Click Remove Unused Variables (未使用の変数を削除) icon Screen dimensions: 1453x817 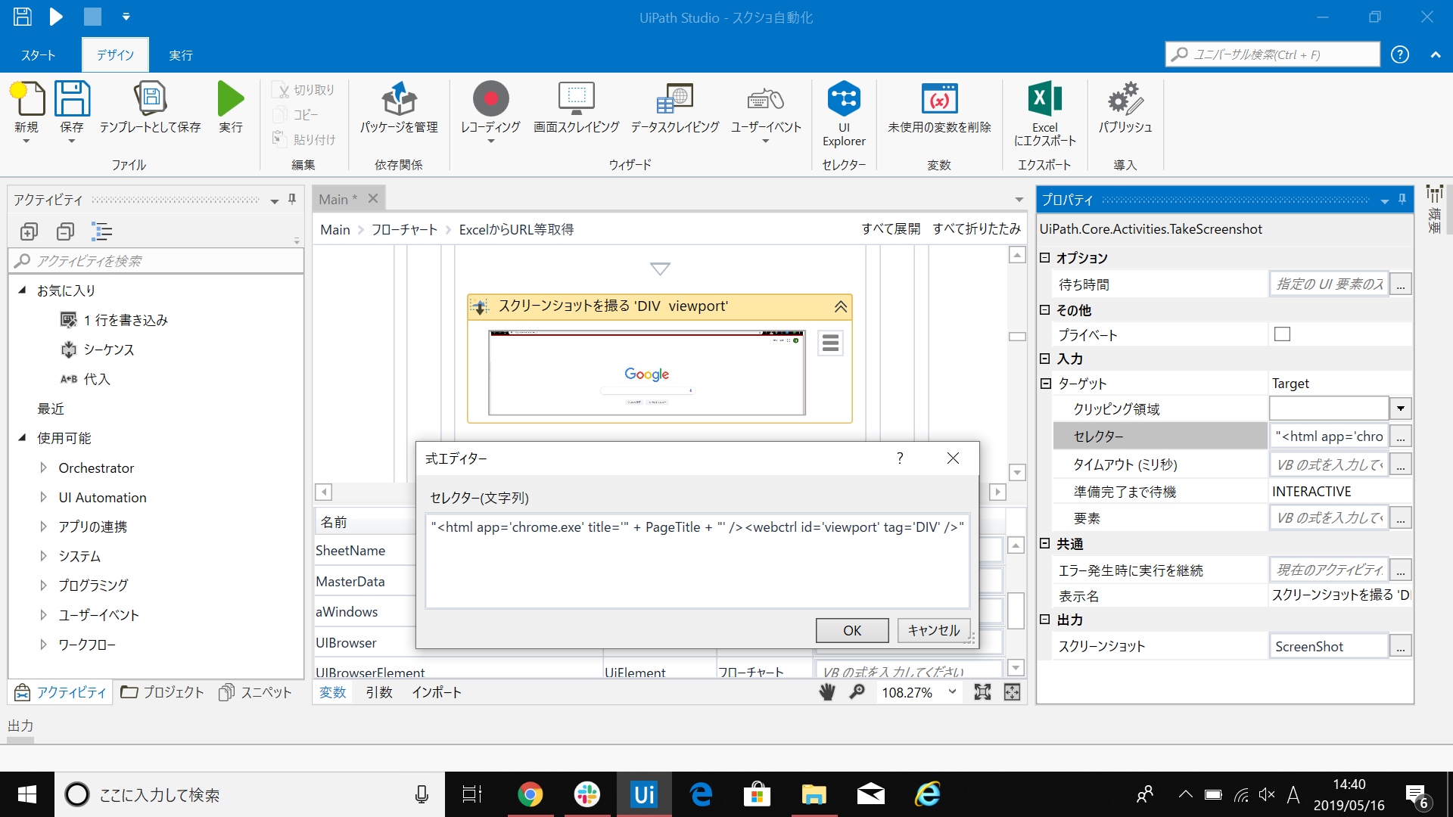939,99
